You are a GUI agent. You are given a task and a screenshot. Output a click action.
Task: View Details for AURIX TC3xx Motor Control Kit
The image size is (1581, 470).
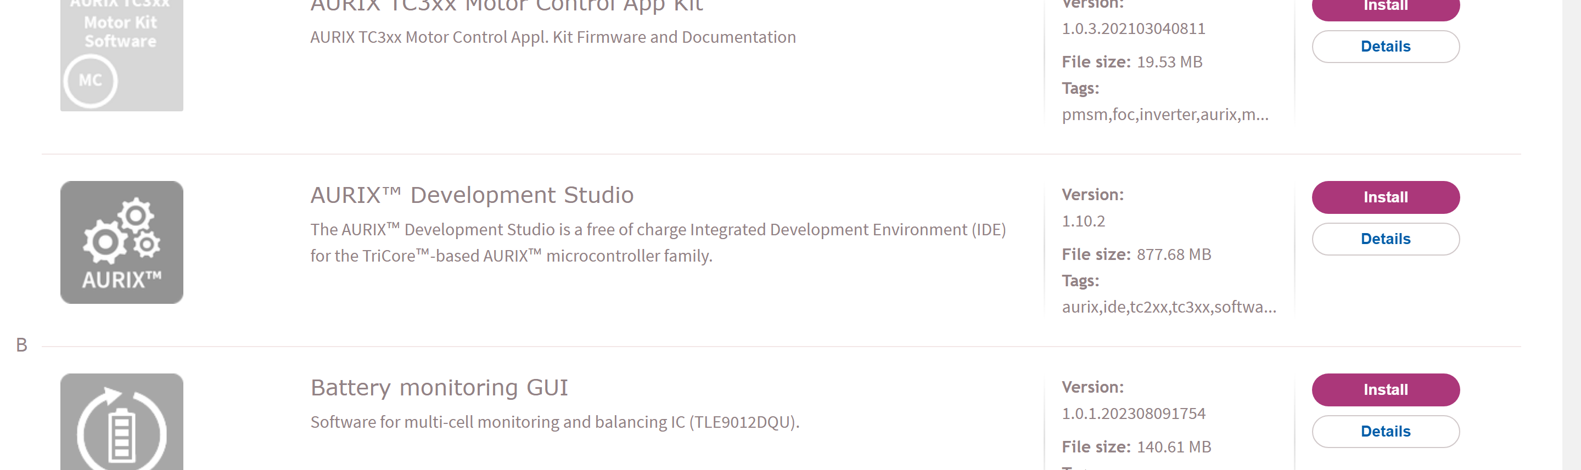1385,47
